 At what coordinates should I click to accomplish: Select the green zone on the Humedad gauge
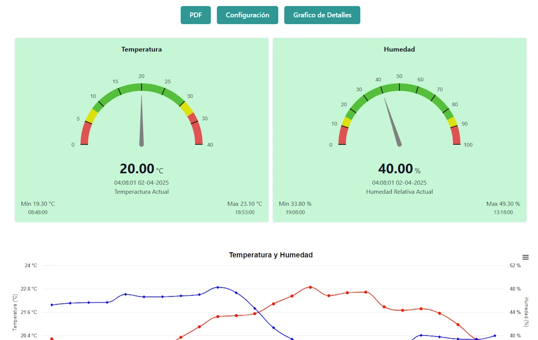398,84
